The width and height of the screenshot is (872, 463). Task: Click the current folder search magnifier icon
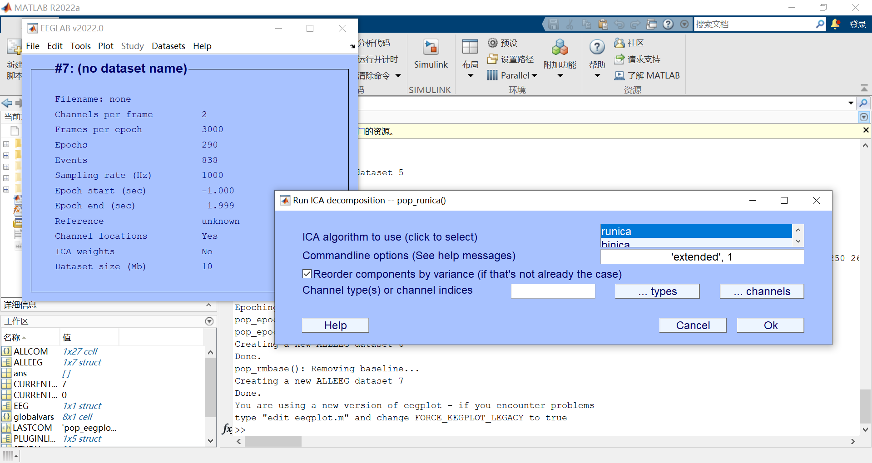(863, 103)
